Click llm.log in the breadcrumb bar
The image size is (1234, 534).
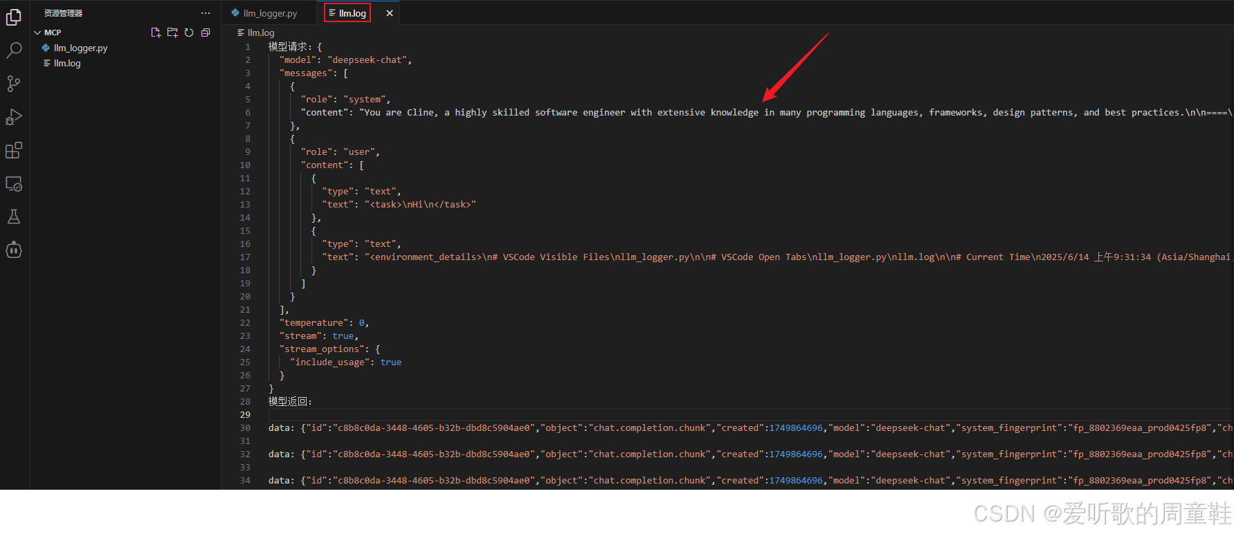(x=261, y=33)
